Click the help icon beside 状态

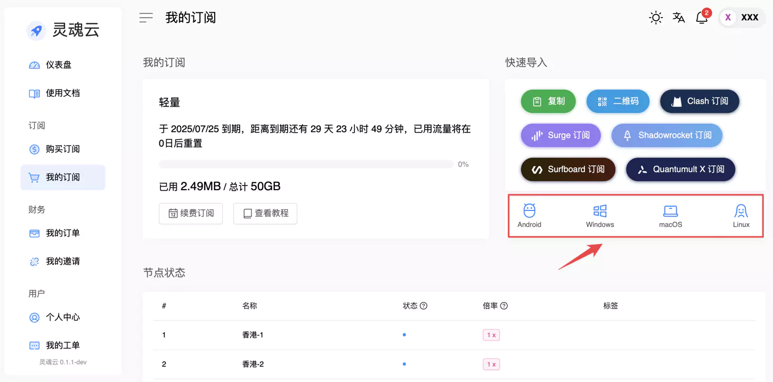[424, 306]
